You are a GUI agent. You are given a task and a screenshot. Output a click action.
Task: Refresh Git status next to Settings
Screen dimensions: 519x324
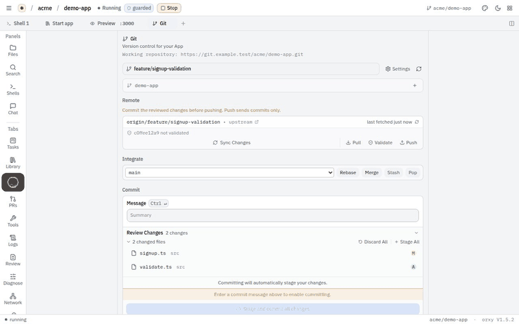pos(418,69)
